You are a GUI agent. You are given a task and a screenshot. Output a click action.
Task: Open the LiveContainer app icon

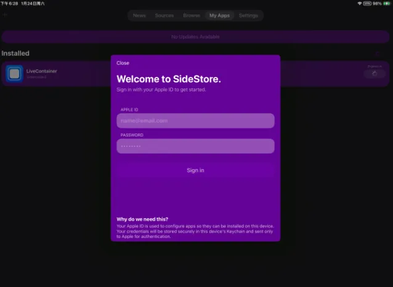click(14, 74)
